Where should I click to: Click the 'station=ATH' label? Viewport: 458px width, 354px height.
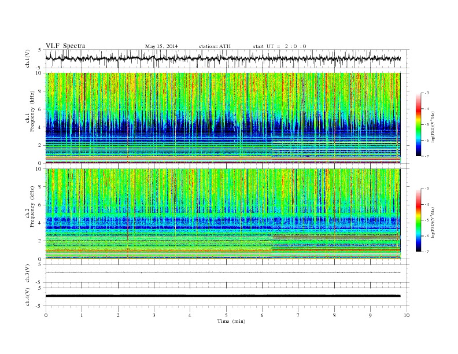(215, 46)
